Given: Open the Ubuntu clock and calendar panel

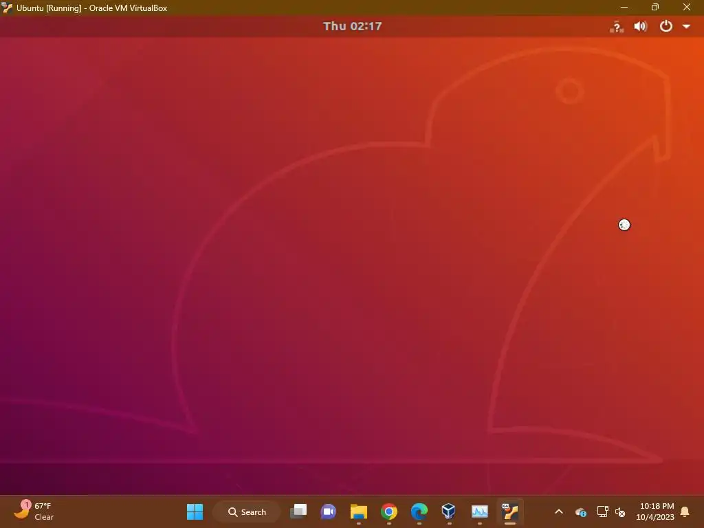Looking at the screenshot, I should pyautogui.click(x=353, y=26).
